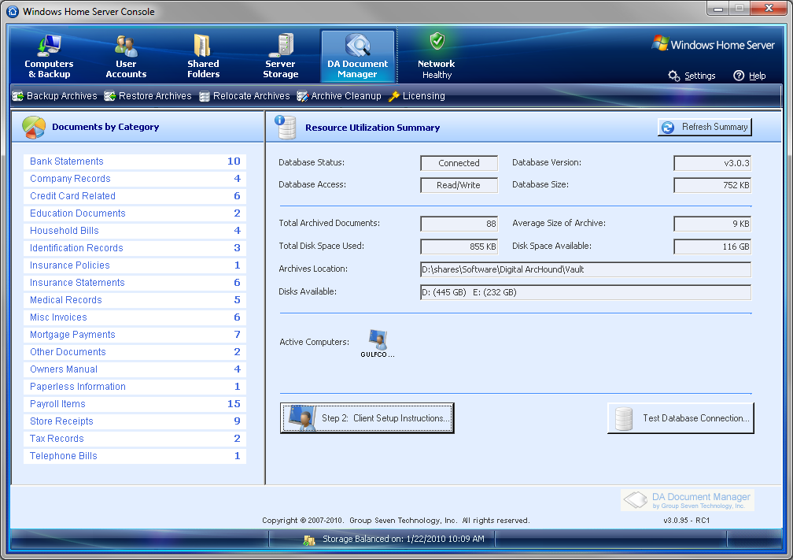793x560 pixels.
Task: Open the Shared Folders icon
Action: click(203, 46)
